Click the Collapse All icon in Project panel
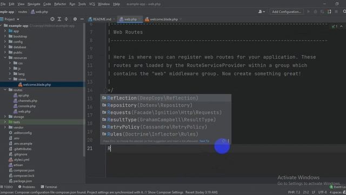The image size is (346, 195). [66, 19]
